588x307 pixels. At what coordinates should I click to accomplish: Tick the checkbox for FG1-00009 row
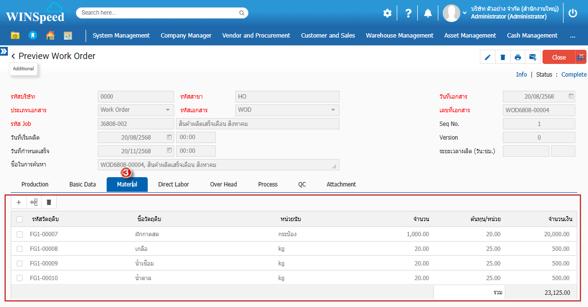[20, 264]
